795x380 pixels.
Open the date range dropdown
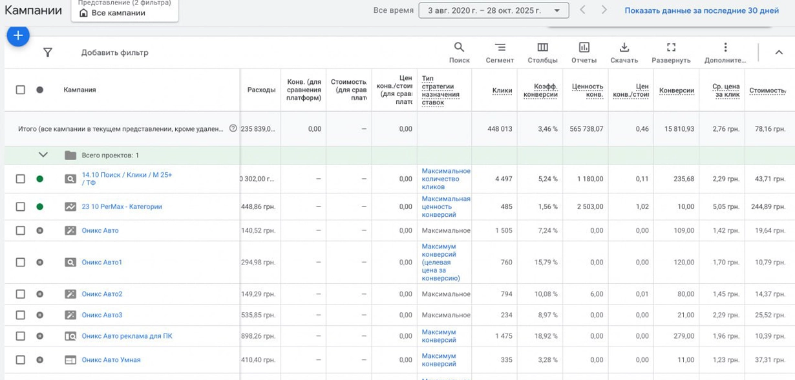click(494, 11)
